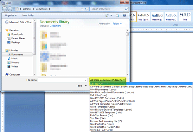The width and height of the screenshot is (193, 132).
Task: Click the Forward navigation arrow button
Action: coord(10,9)
